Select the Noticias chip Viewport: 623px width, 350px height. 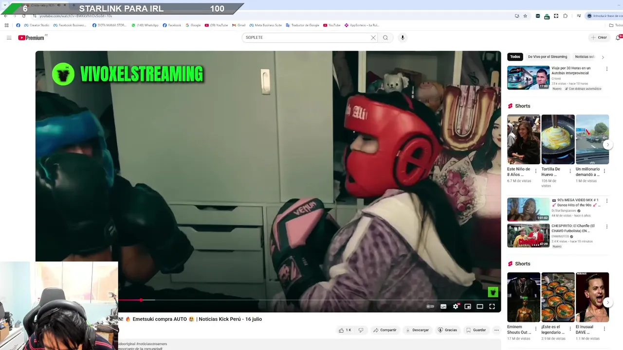point(585,57)
